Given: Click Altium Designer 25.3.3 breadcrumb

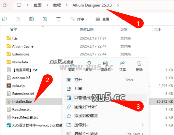Looking at the screenshot, I should [x=92, y=5].
